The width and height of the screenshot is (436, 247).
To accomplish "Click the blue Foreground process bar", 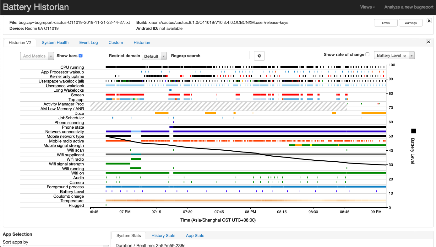I will pos(246,187).
